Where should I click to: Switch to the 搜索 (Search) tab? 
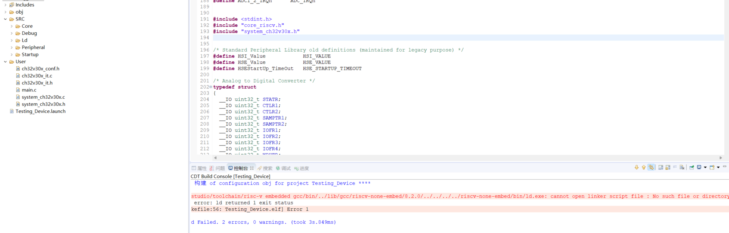coord(265,168)
